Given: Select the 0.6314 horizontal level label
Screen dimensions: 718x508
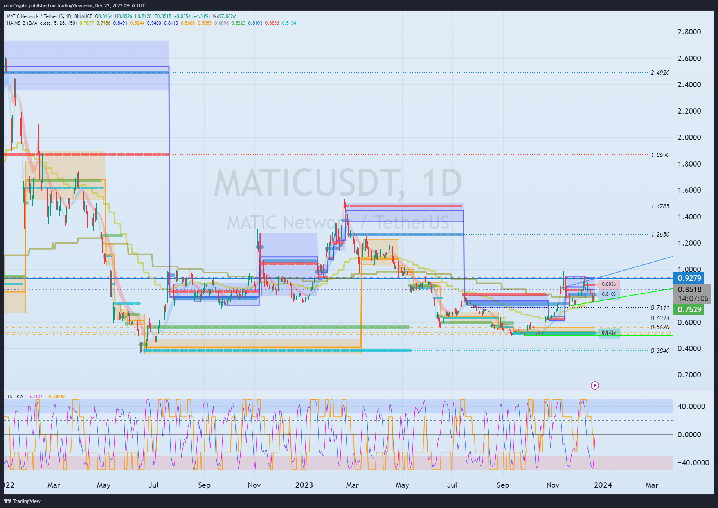Looking at the screenshot, I should 660,318.
